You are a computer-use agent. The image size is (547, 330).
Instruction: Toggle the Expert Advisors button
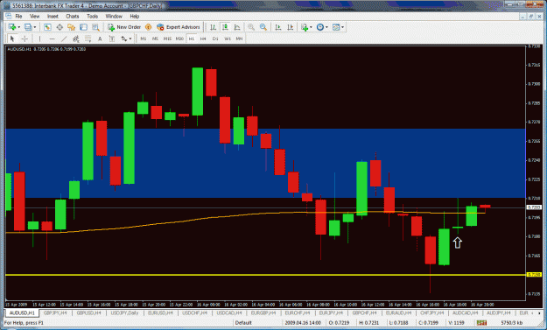(x=179, y=27)
